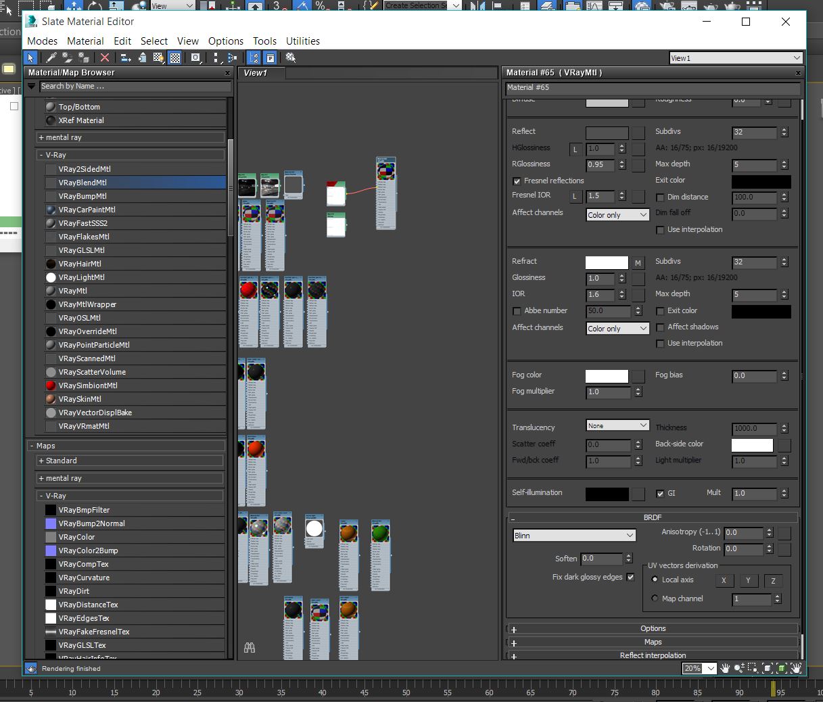Switch to the View1 tab
Screen dimensions: 823x702
pyautogui.click(x=256, y=73)
